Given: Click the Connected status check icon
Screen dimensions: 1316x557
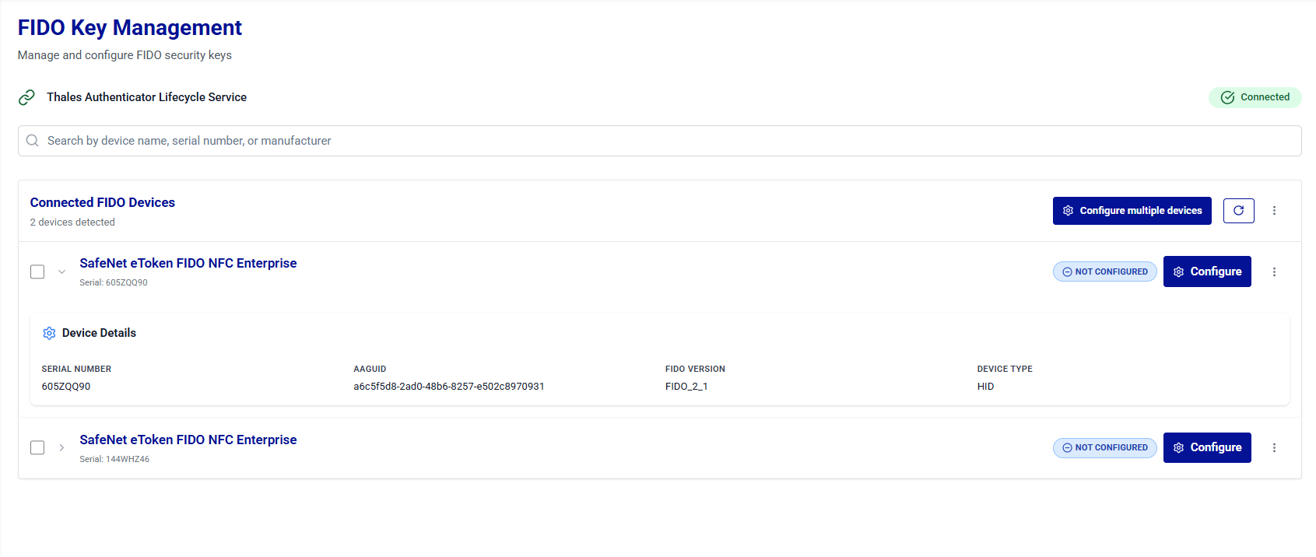Looking at the screenshot, I should pyautogui.click(x=1227, y=97).
